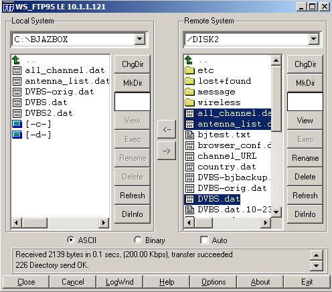332x292 pixels.
Task: Open remote directory /DISK2 dropdown
Action: coord(314,39)
